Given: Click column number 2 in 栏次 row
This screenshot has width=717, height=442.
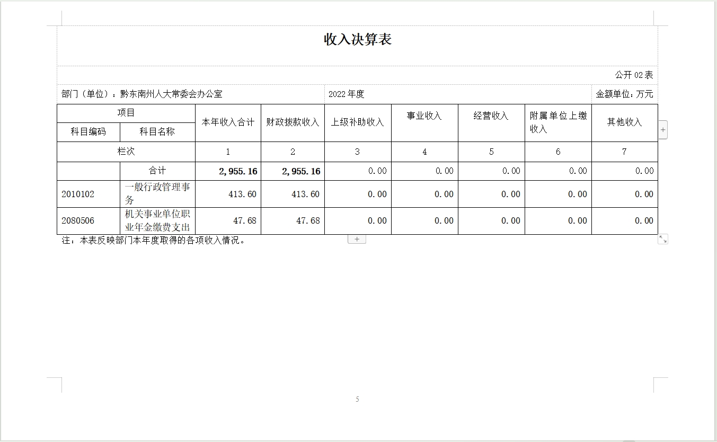Looking at the screenshot, I should (x=293, y=152).
